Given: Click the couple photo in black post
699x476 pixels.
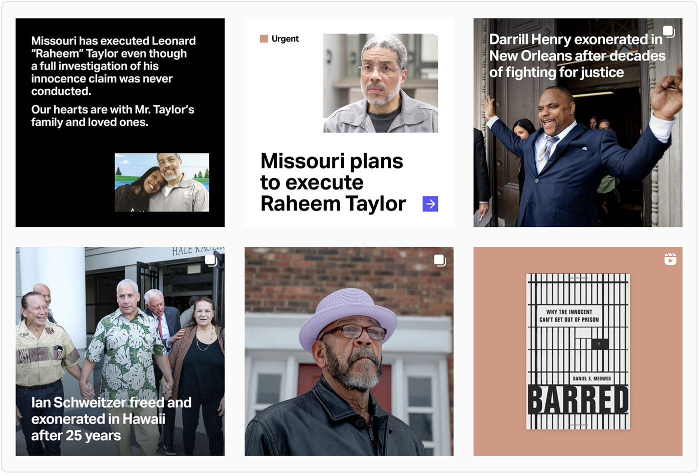Looking at the screenshot, I should 162,182.
